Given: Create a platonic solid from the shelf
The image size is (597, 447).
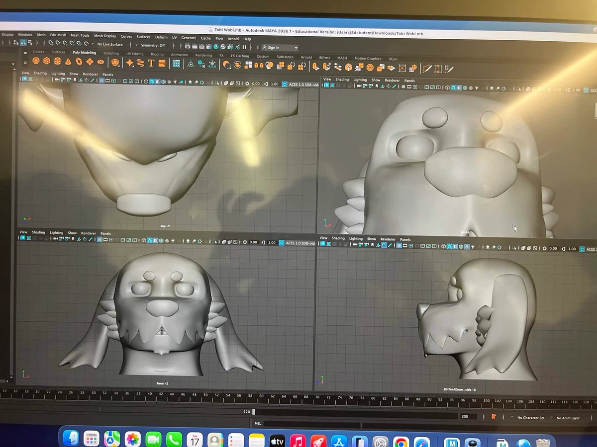Looking at the screenshot, I should pos(115,62).
